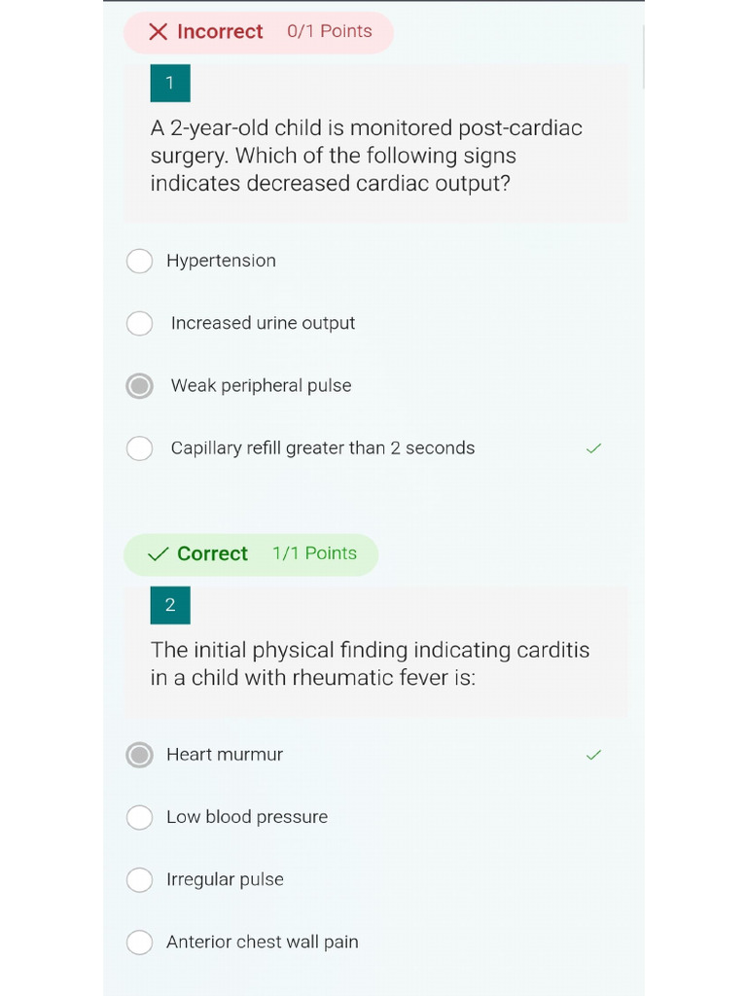The image size is (747, 996).
Task: Choose the Increased urine output option
Action: tap(140, 324)
